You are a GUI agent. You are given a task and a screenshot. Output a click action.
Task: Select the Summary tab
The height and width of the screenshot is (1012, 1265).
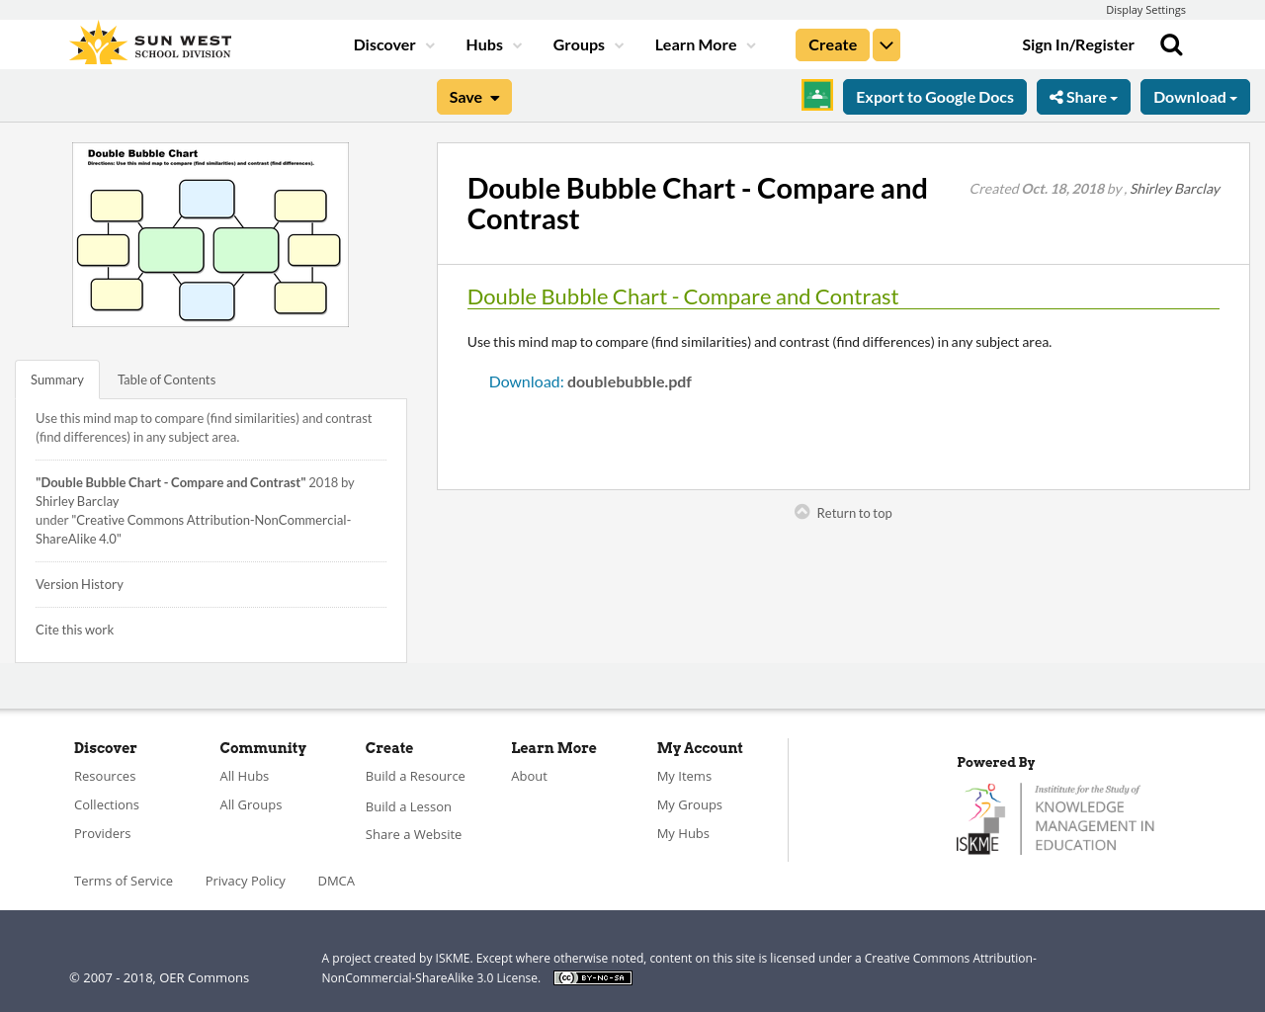pos(56,378)
